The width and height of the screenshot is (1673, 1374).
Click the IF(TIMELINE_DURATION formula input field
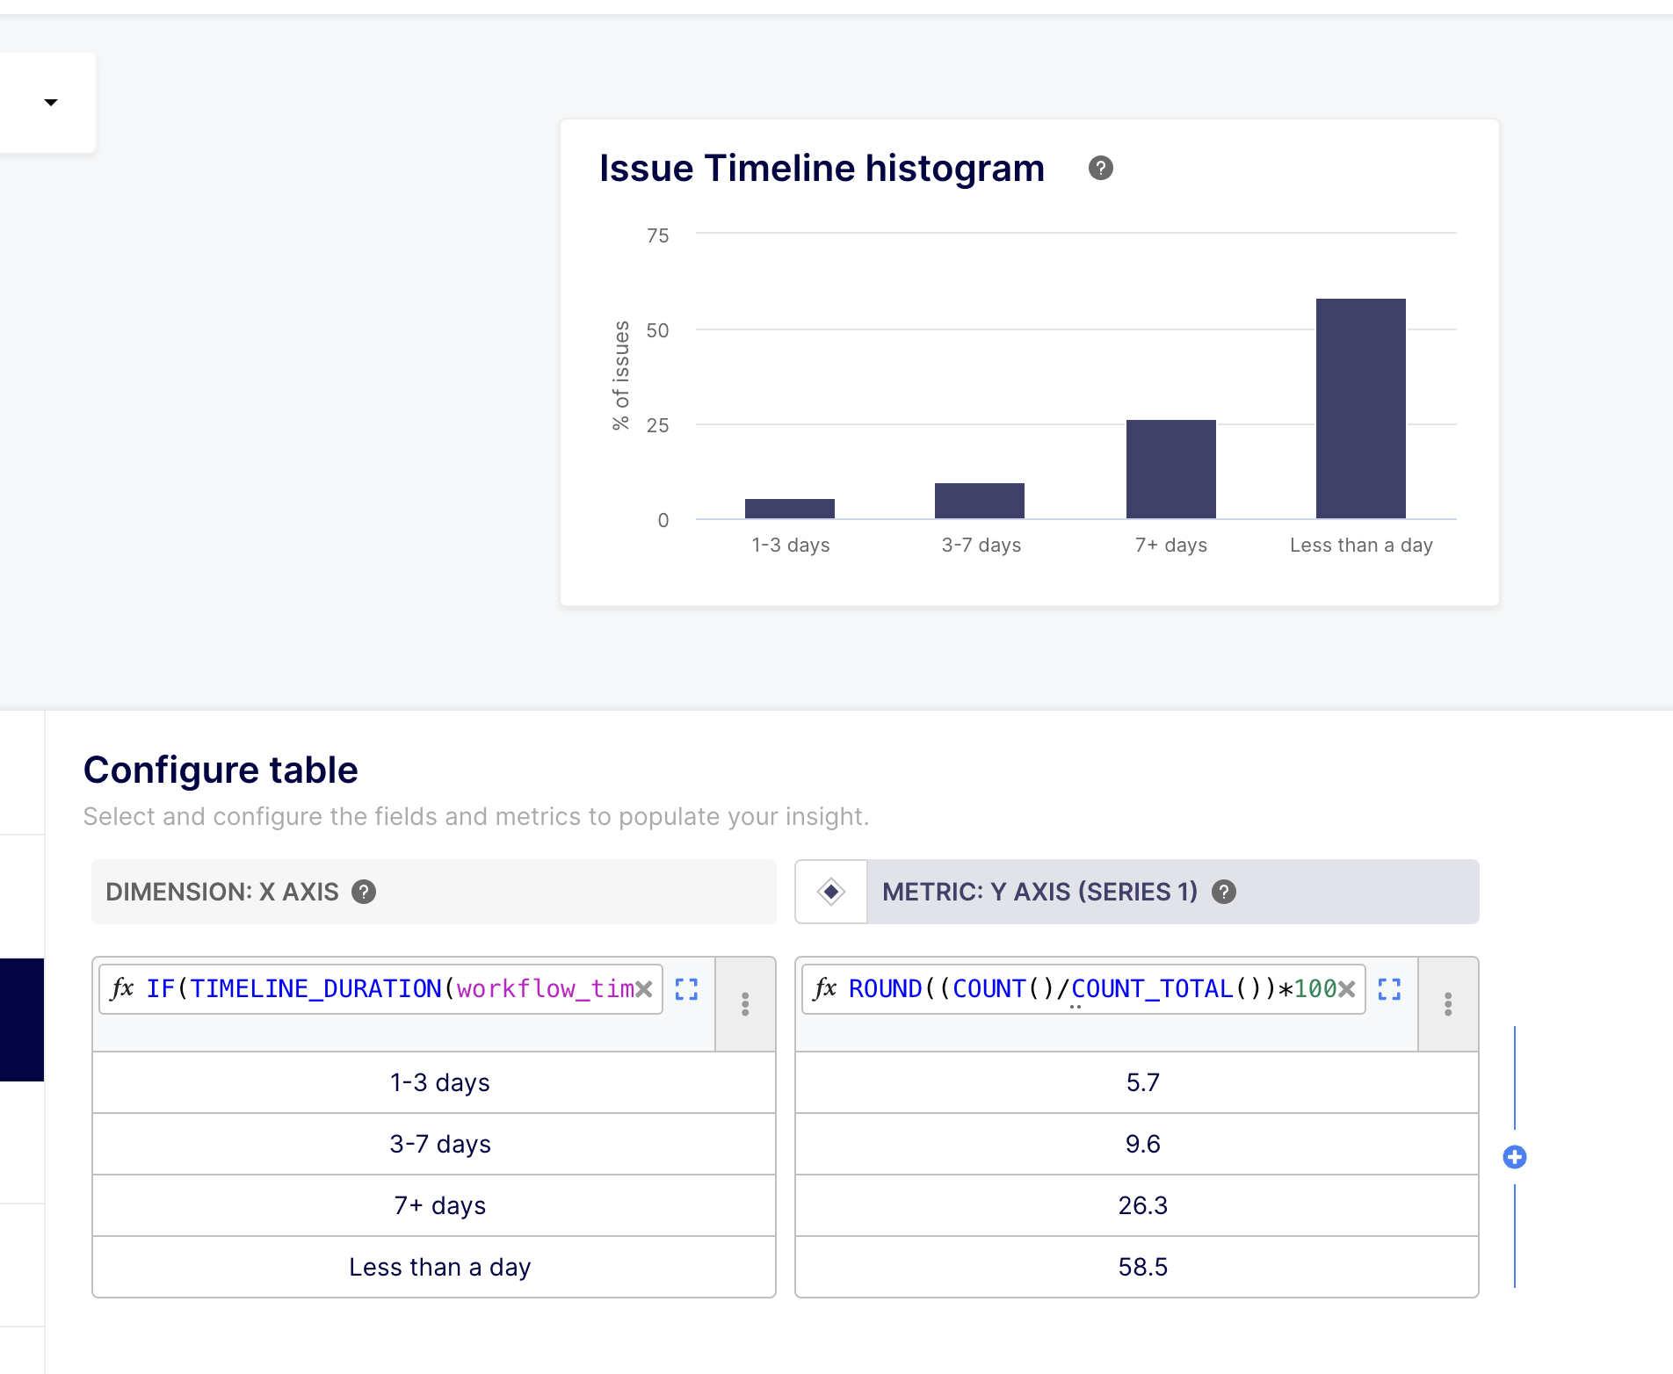[378, 989]
